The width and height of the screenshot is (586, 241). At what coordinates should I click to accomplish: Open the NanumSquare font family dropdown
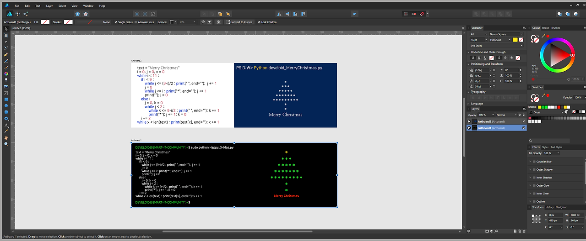pos(506,34)
